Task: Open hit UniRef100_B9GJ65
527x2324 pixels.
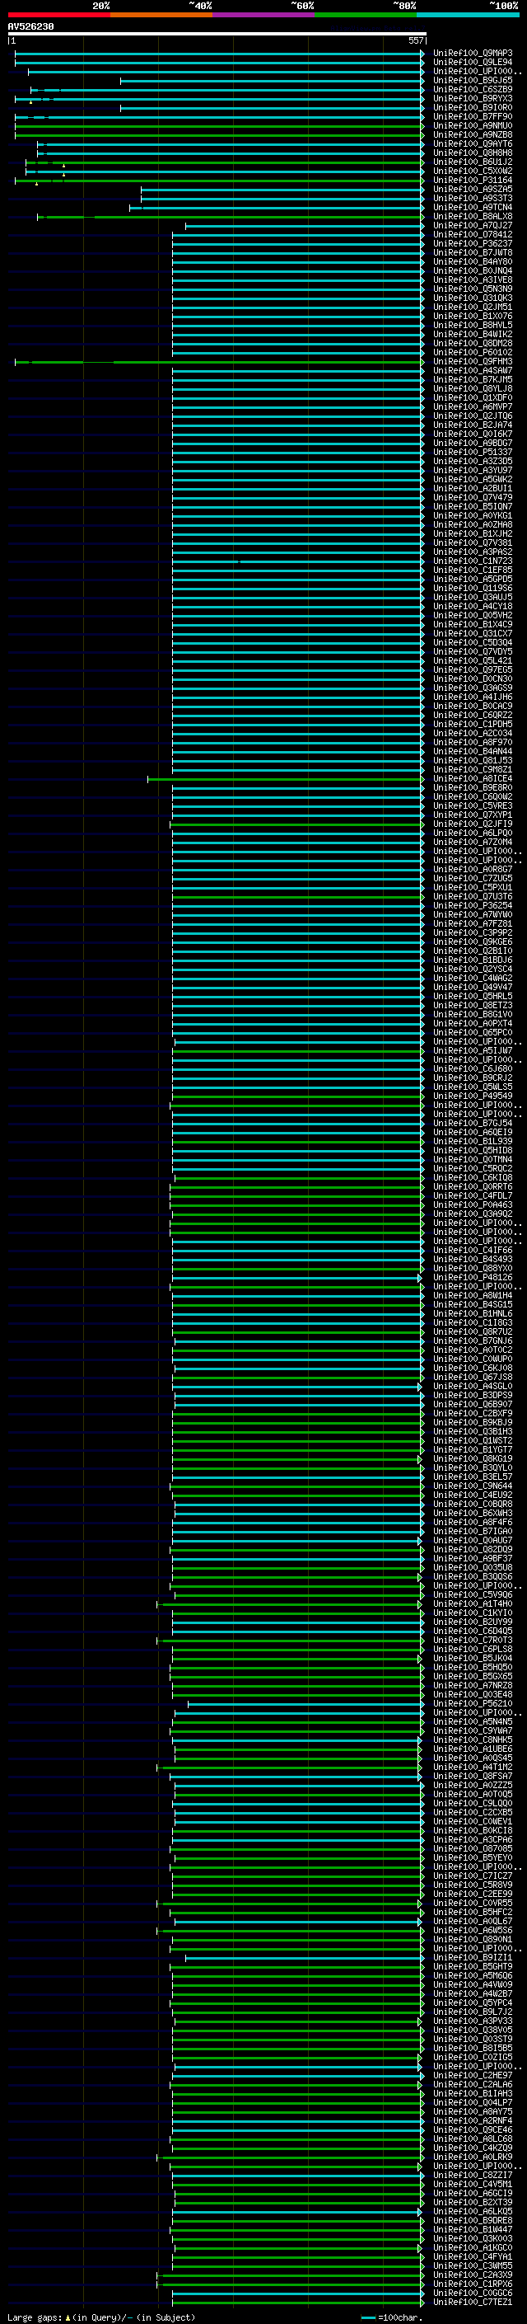Action: (x=472, y=80)
